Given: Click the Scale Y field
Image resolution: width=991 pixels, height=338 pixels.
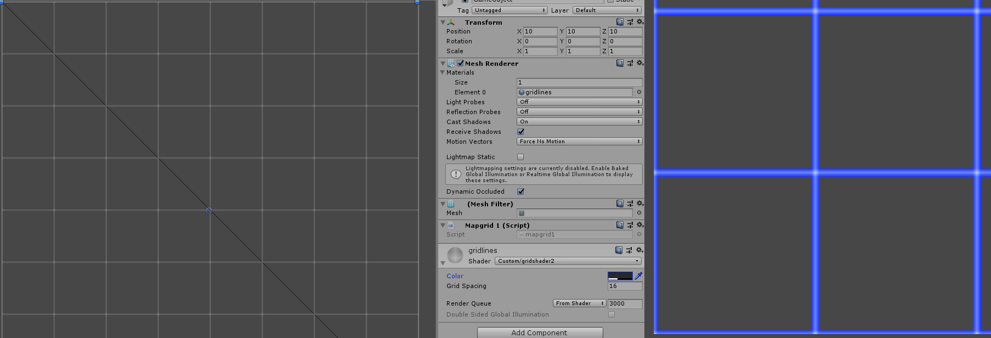Looking at the screenshot, I should point(583,51).
